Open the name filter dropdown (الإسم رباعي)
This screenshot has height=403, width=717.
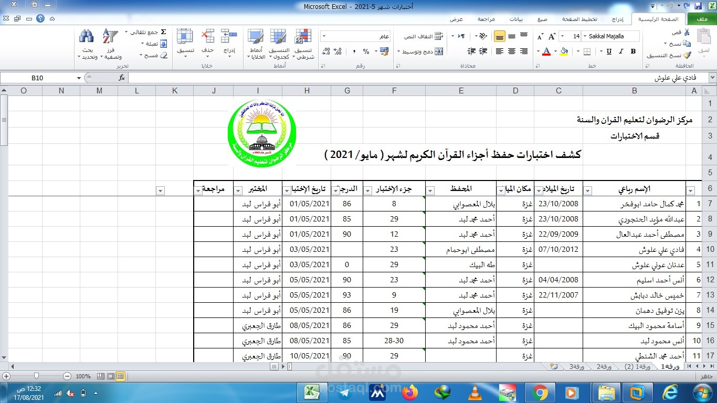point(587,190)
